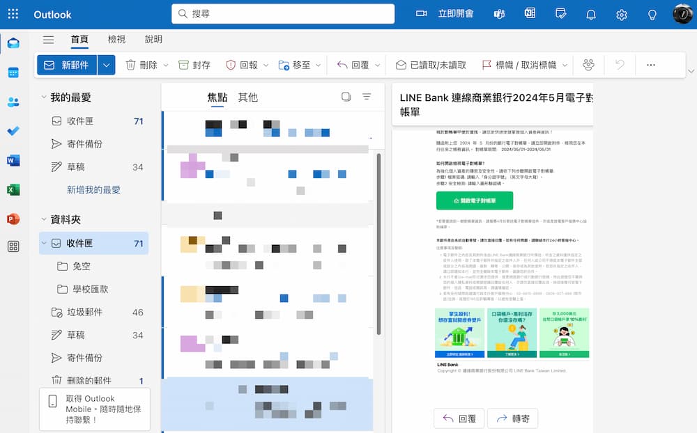Open more apps grid icon

13,246
